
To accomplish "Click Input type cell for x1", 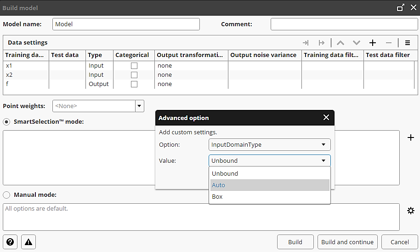I will pos(99,66).
